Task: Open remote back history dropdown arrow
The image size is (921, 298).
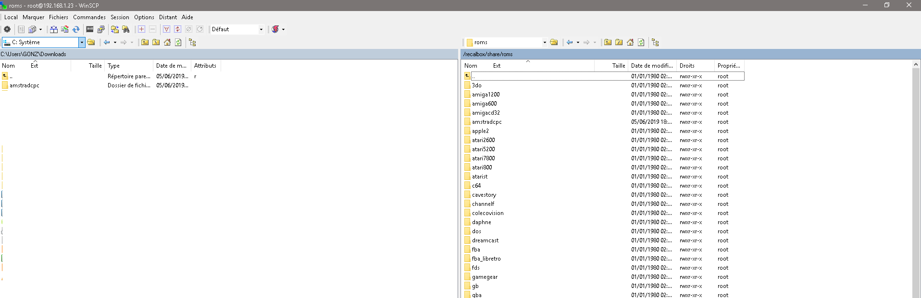Action: tap(578, 42)
